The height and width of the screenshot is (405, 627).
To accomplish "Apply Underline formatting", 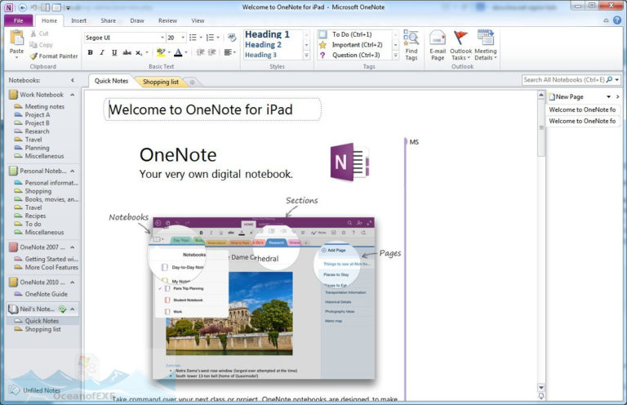I will click(x=114, y=52).
